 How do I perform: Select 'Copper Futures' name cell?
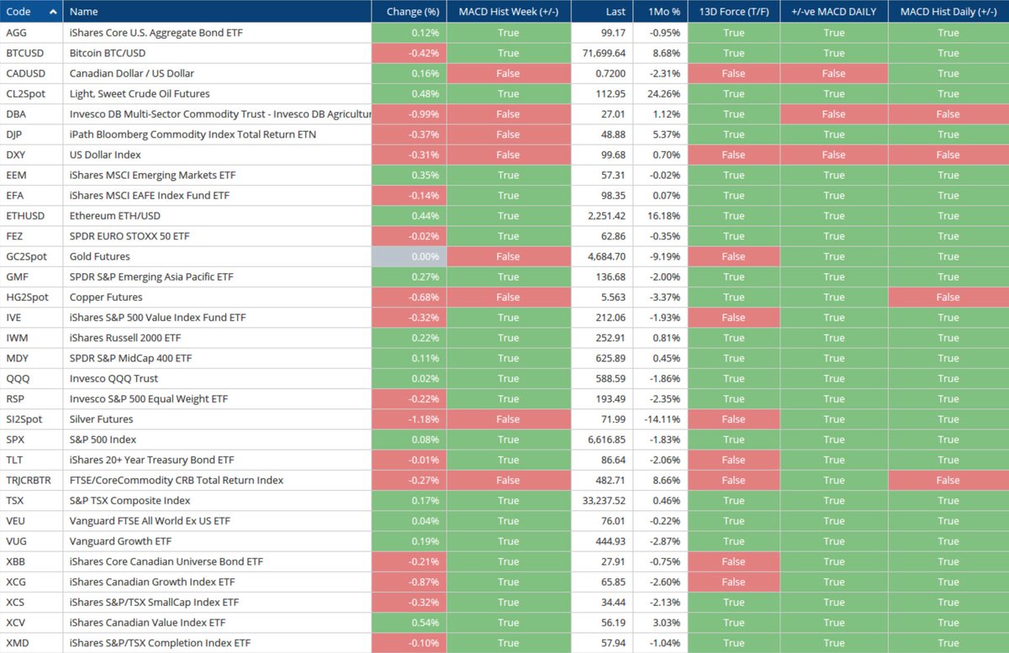click(217, 297)
